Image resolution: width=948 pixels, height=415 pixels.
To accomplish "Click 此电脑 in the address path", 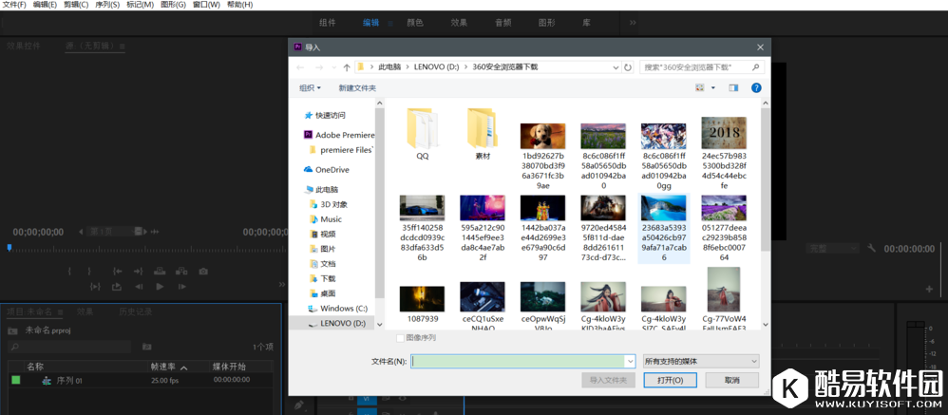I will [x=389, y=67].
